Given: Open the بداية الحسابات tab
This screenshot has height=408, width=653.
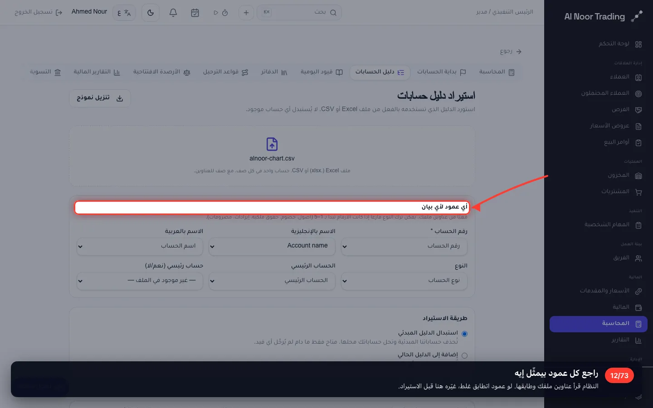Looking at the screenshot, I should point(442,72).
